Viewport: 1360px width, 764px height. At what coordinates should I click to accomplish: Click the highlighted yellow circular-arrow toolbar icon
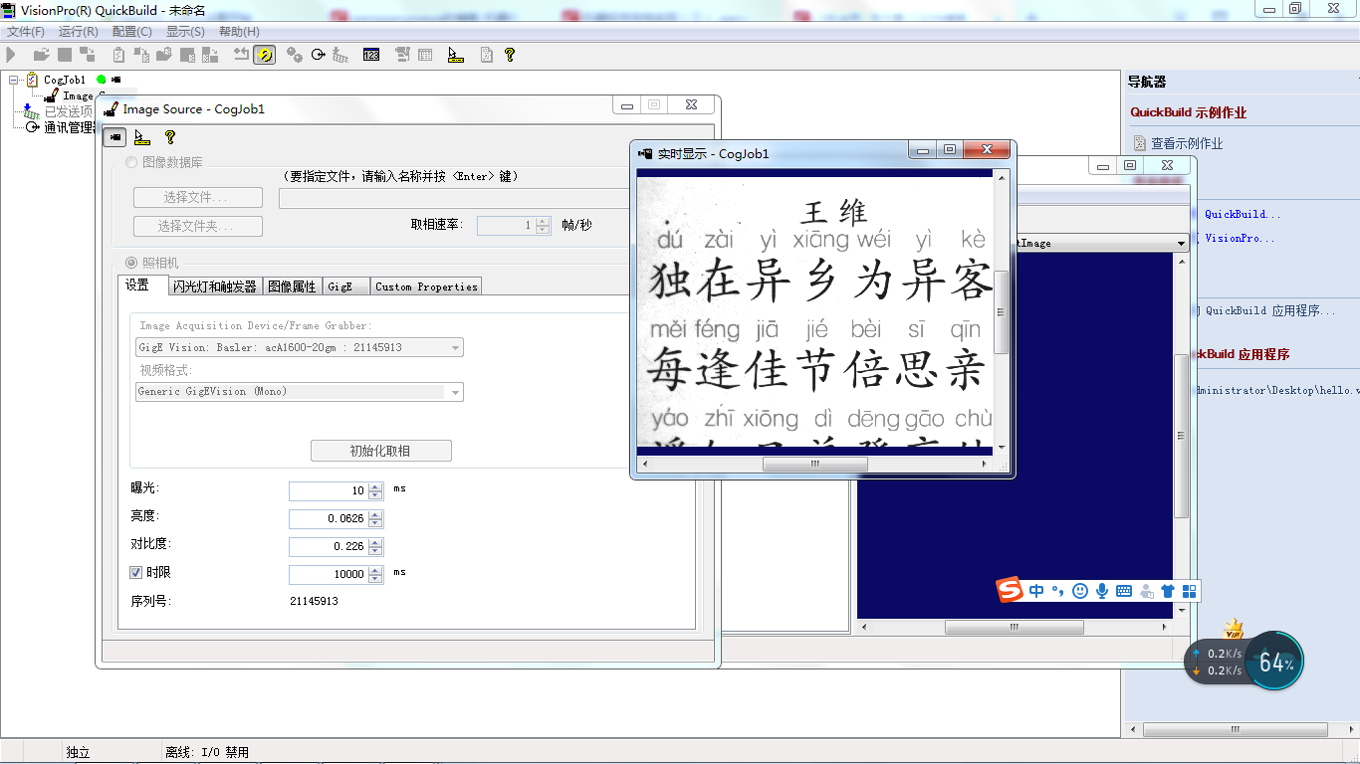[264, 56]
